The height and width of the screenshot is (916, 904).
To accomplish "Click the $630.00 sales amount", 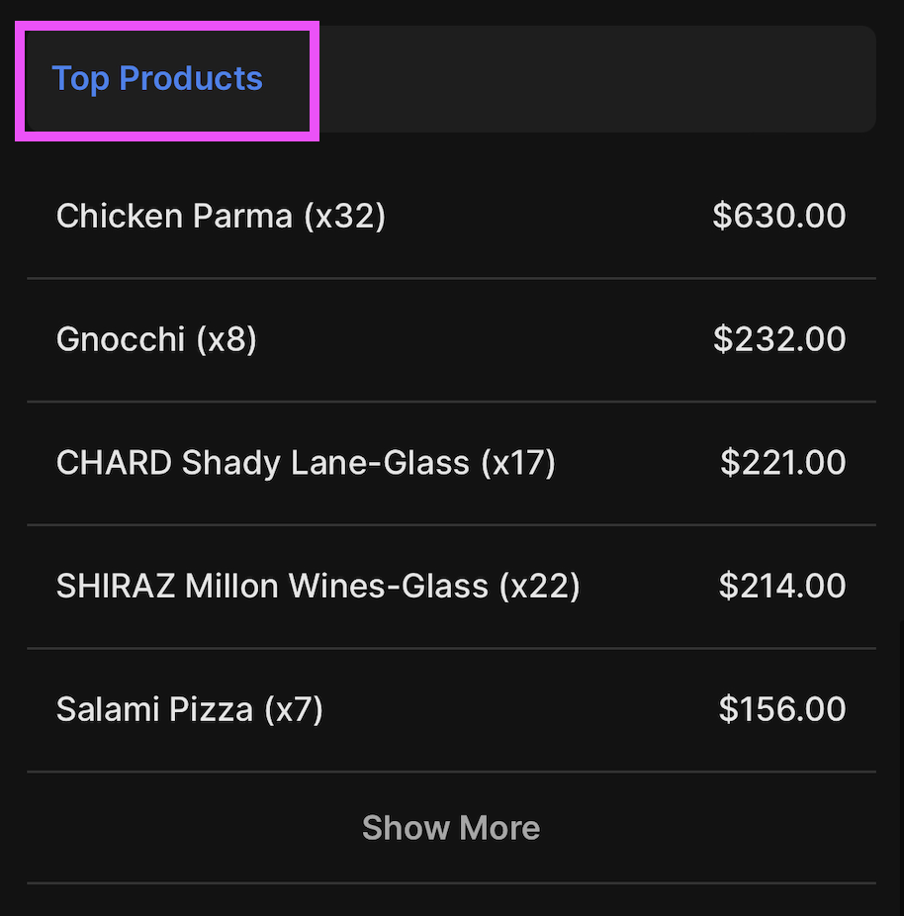I will (778, 216).
